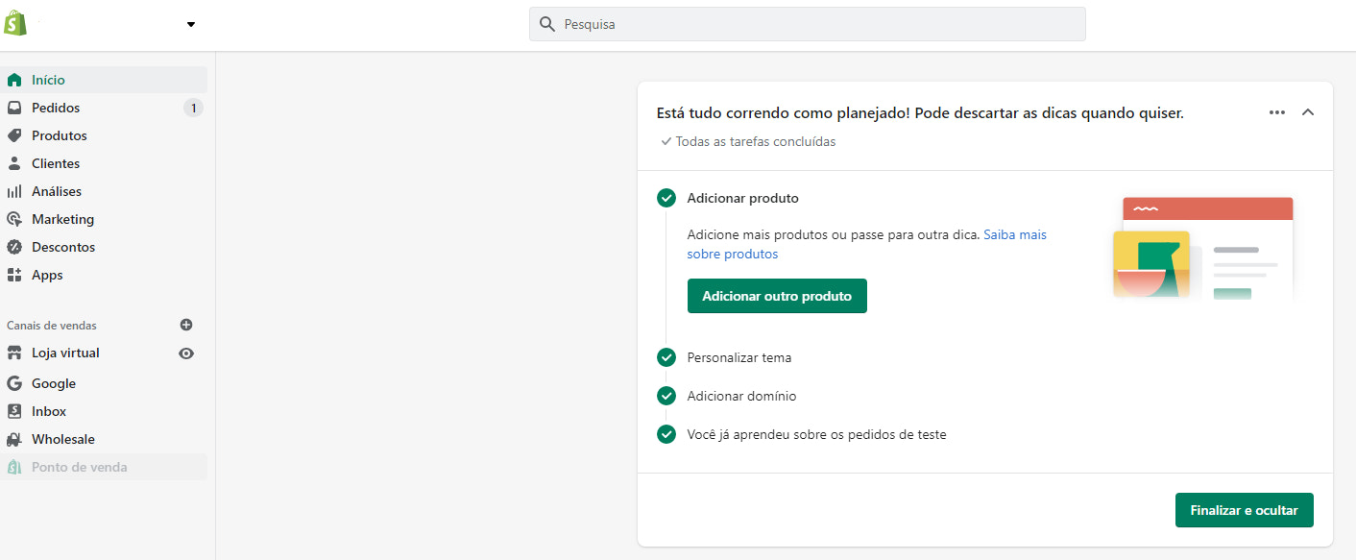The height and width of the screenshot is (560, 1356).
Task: Click inside the Pesquisa search field
Action: point(807,23)
